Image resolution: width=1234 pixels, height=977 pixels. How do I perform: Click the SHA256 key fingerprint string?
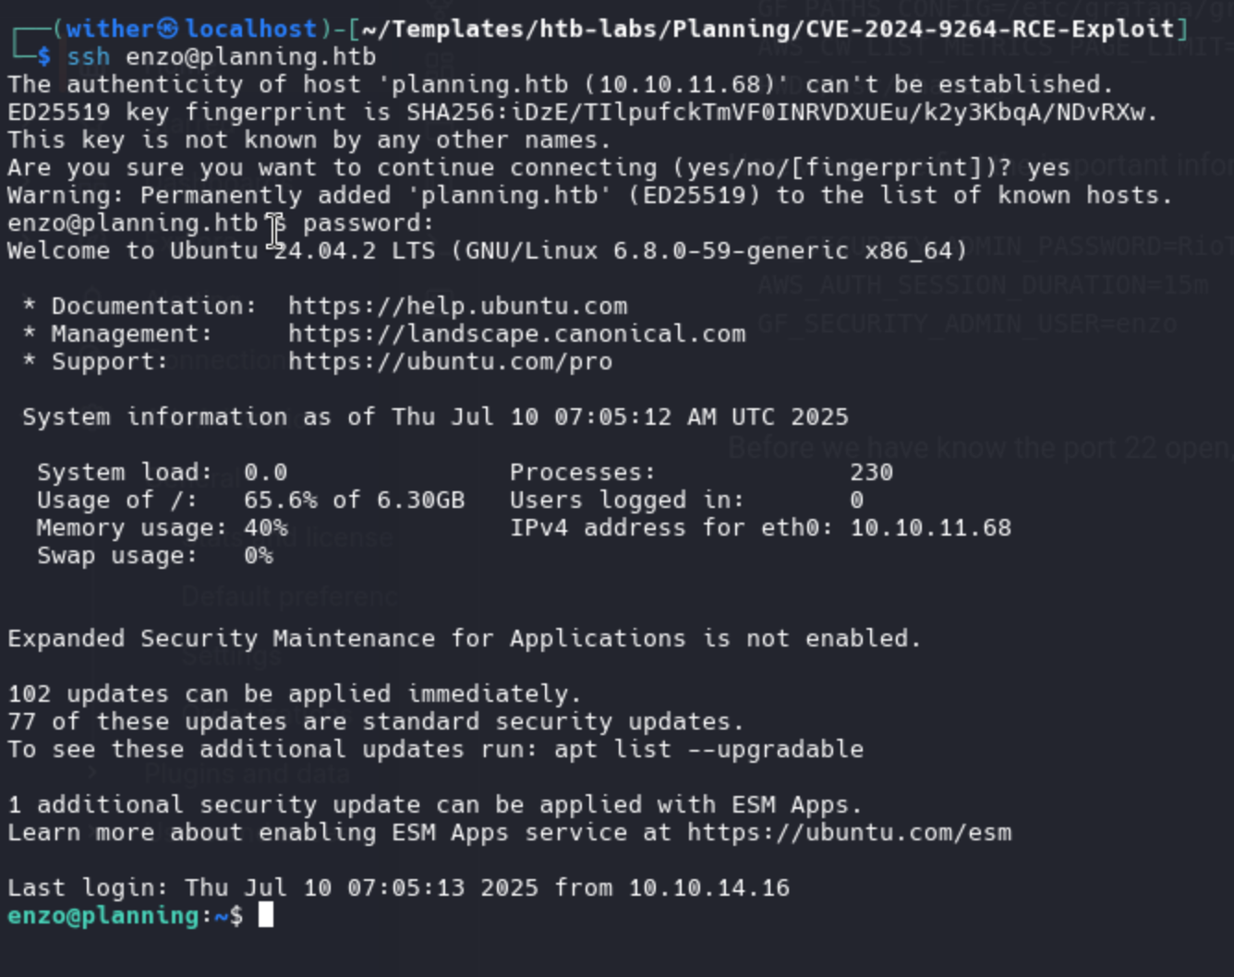[781, 112]
